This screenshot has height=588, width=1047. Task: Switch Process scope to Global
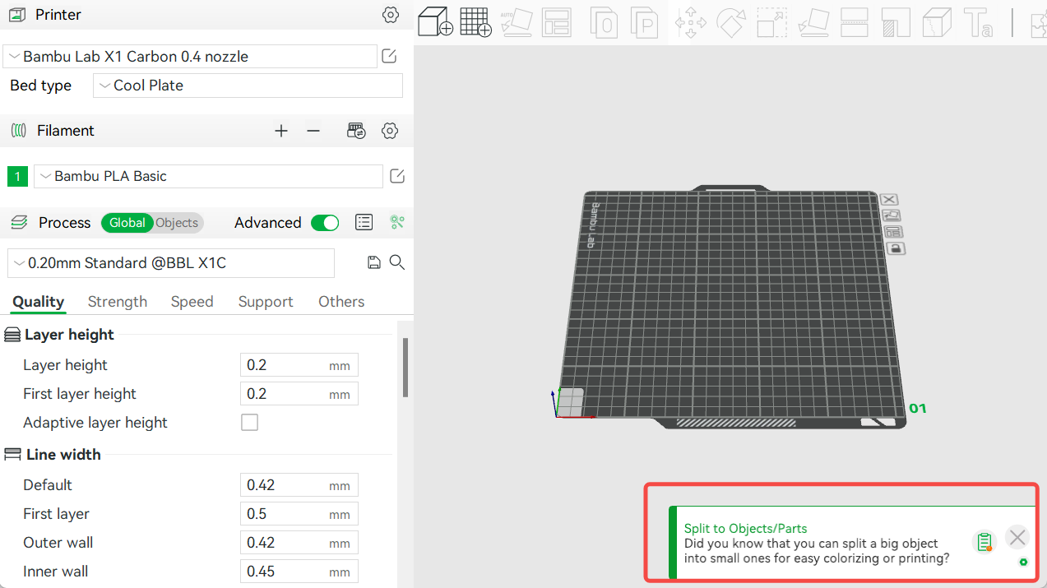127,223
